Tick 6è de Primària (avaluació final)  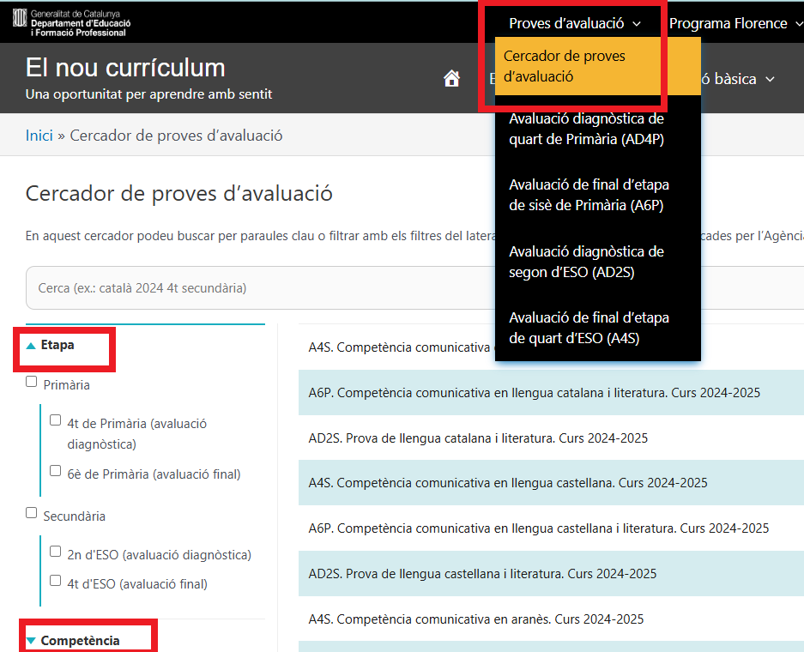tap(56, 471)
